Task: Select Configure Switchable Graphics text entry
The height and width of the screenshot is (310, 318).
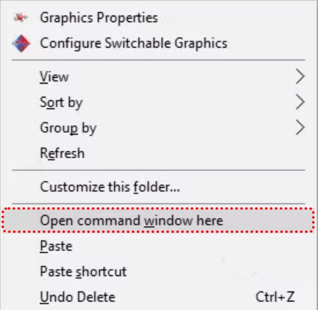Action: pos(134,43)
